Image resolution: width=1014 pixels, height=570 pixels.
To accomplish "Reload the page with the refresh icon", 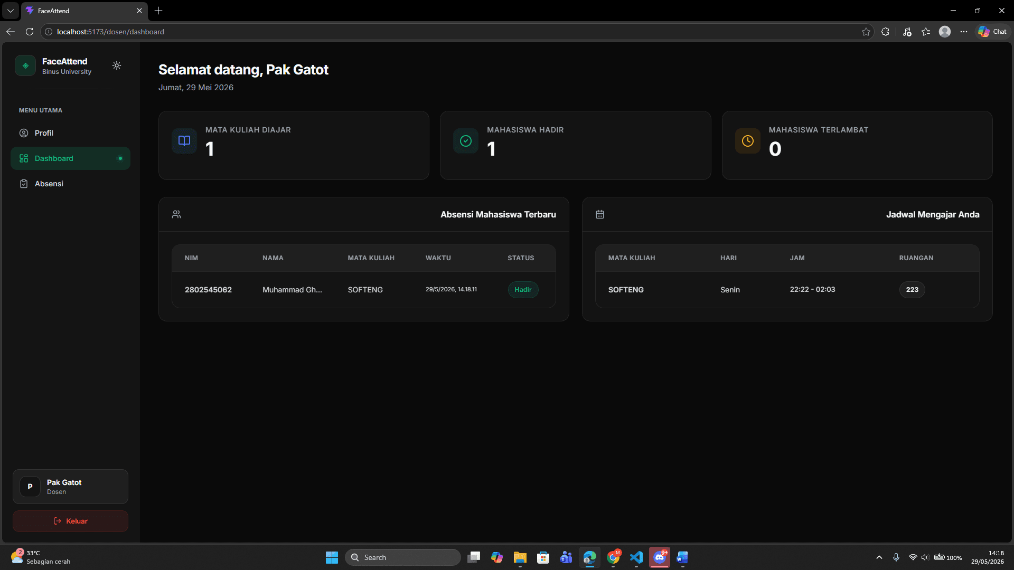I will tap(30, 32).
